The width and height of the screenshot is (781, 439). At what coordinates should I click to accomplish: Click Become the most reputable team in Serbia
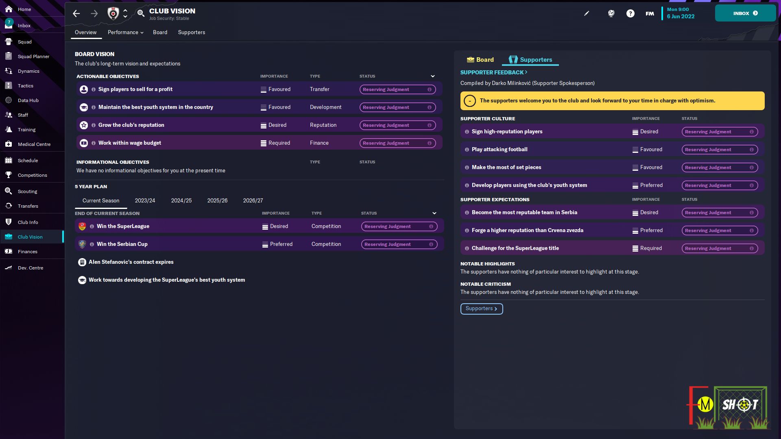524,213
